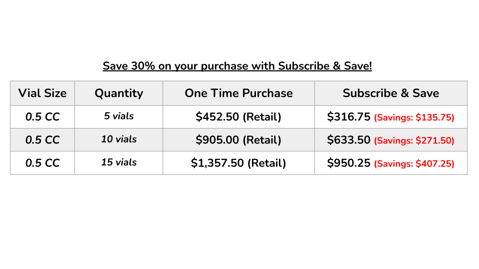This screenshot has width=479, height=269.
Task: Select 0.5 CC in the 15 vials row
Action: 42,163
